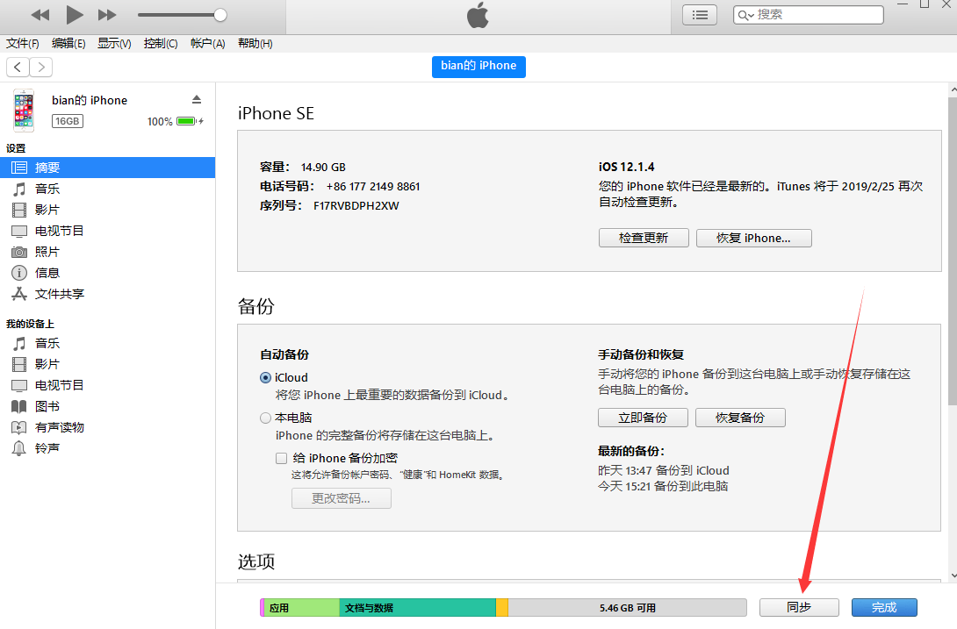Open the list view icon button

pyautogui.click(x=700, y=15)
